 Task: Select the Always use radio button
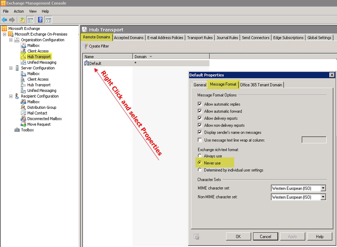click(200, 155)
